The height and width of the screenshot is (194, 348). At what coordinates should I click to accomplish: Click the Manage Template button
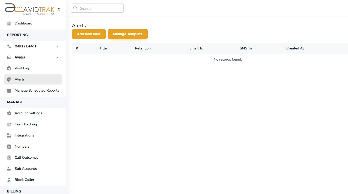tap(128, 34)
